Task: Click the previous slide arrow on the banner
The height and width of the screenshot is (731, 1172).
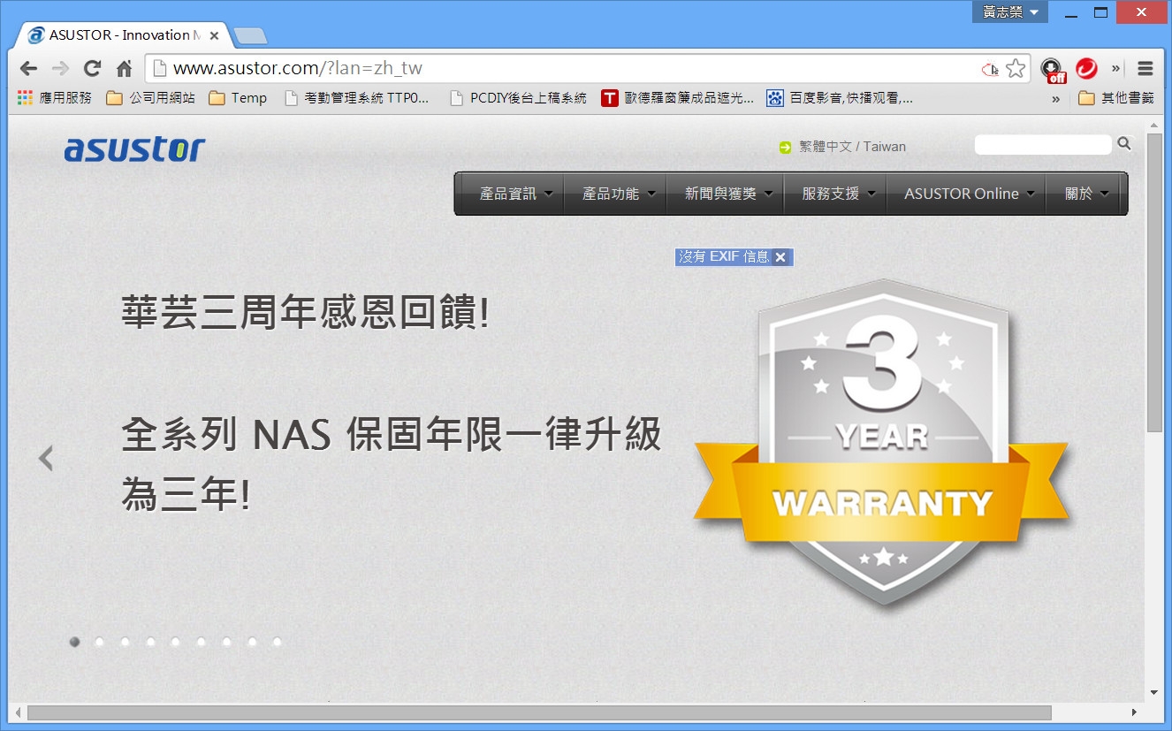Action: (46, 458)
